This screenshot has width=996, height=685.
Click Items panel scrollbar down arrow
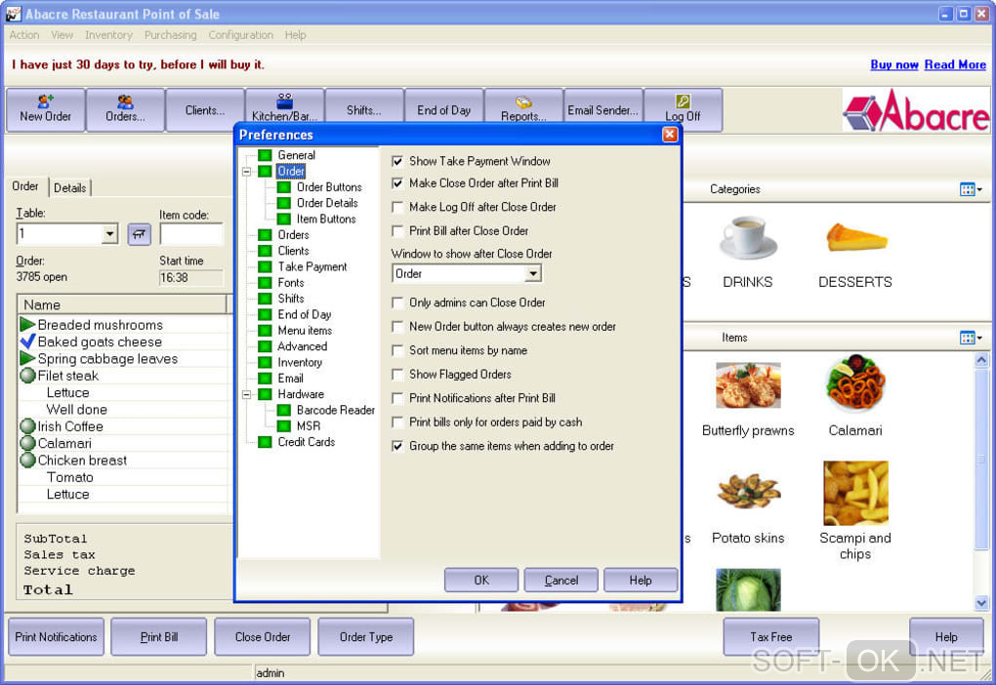[x=981, y=602]
